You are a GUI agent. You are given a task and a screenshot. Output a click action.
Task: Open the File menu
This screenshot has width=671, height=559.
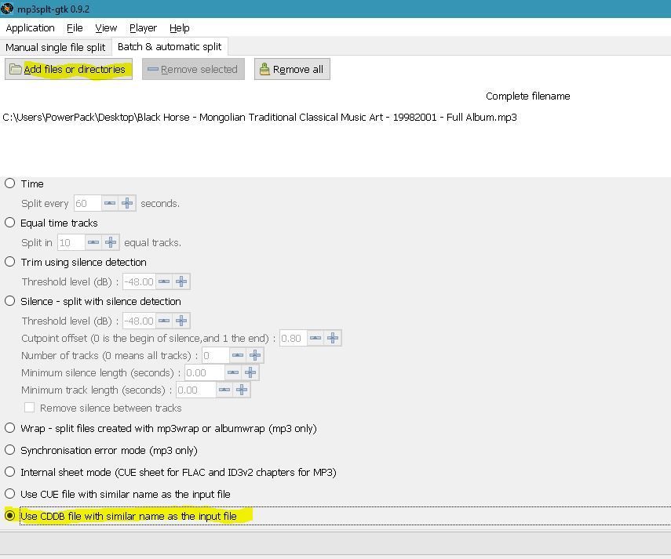[x=75, y=28]
